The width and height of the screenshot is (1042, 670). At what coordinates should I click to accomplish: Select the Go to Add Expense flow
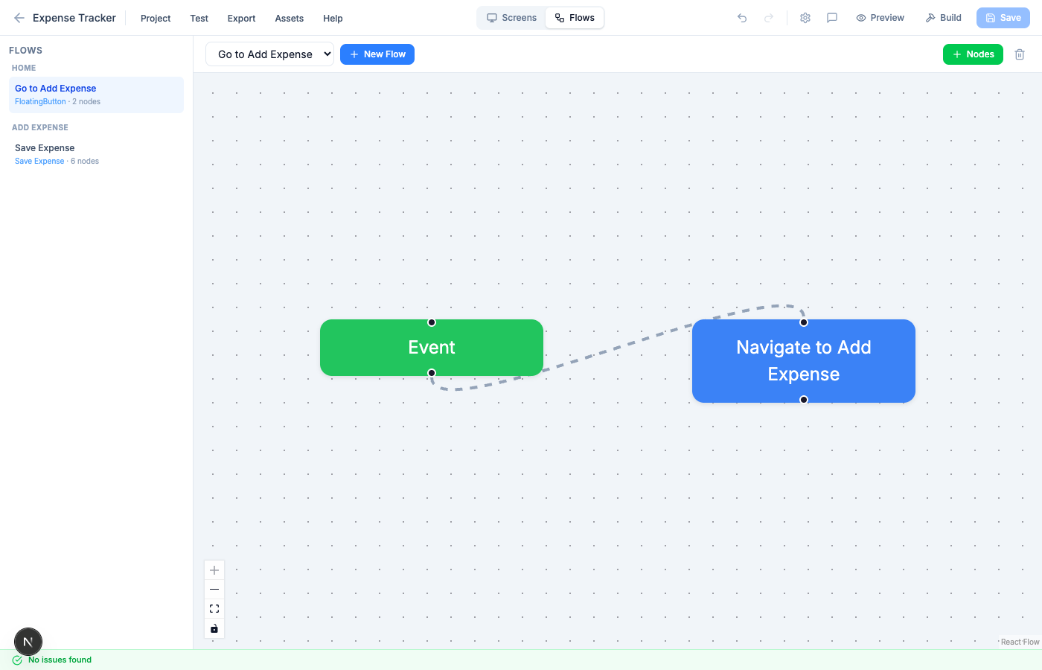point(96,95)
